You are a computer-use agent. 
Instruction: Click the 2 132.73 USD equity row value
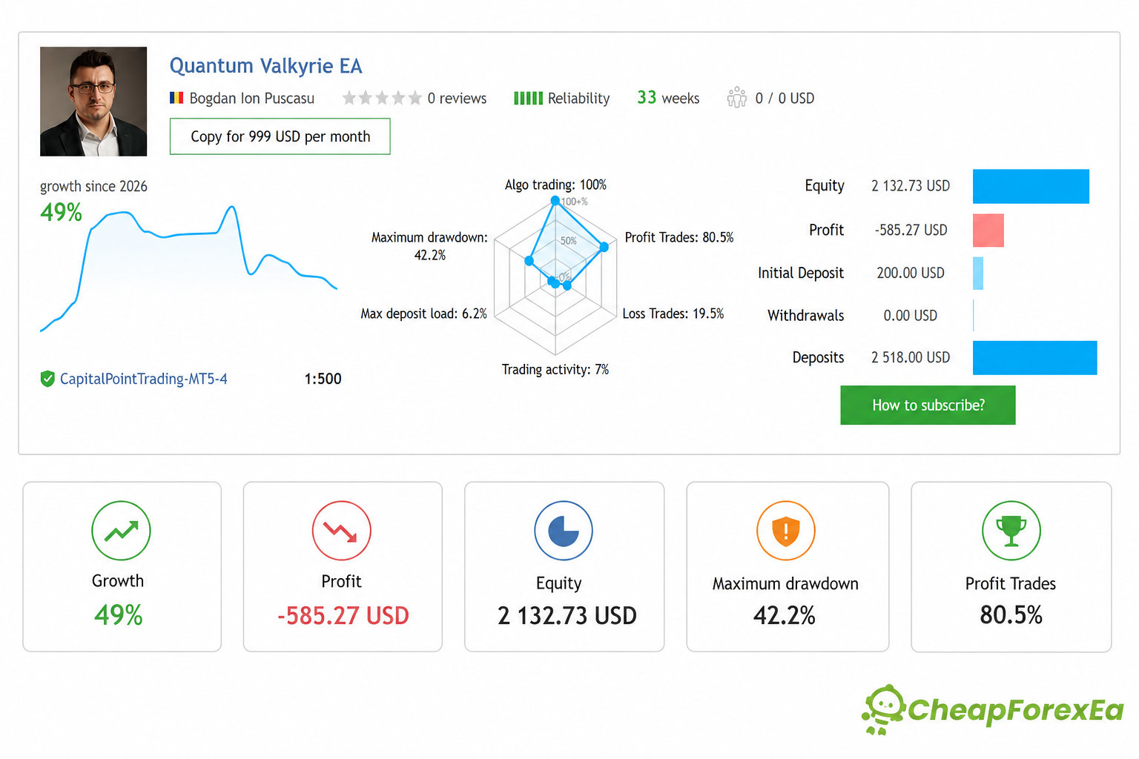(911, 186)
